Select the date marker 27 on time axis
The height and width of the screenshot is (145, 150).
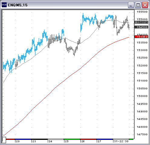pos(99,141)
